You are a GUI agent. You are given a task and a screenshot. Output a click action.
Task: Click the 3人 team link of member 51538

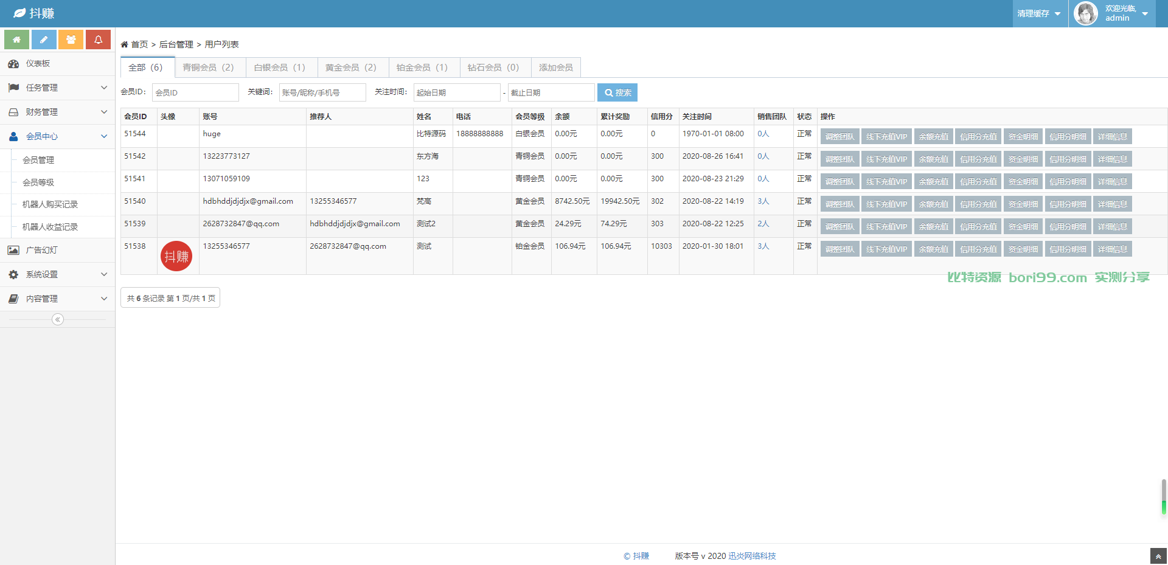(x=763, y=246)
